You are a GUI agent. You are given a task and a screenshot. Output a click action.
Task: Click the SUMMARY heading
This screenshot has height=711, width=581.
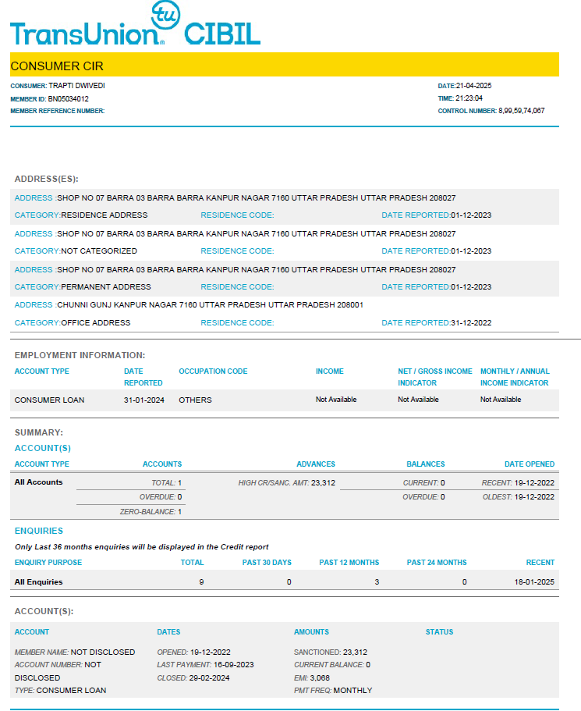(38, 432)
